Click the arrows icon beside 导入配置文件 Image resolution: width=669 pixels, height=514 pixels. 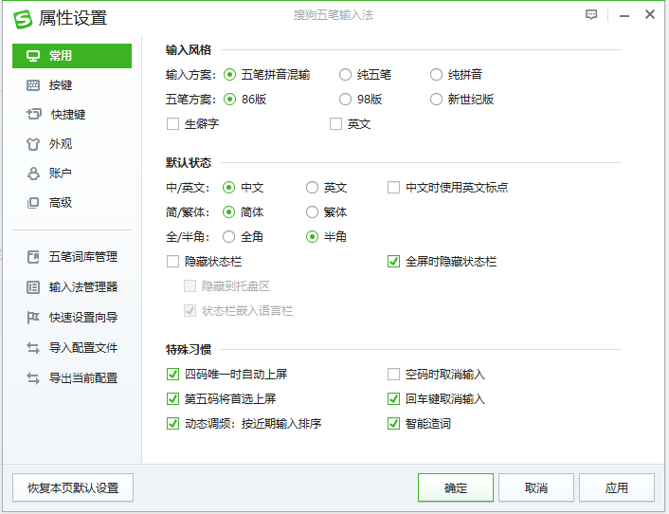coord(33,348)
